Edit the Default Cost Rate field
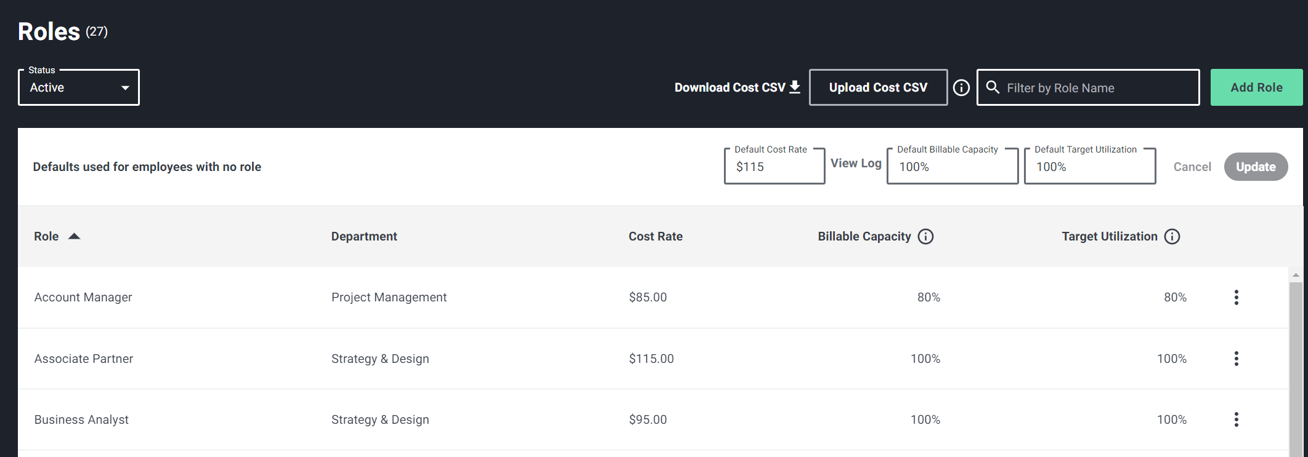This screenshot has height=457, width=1308. [x=774, y=167]
